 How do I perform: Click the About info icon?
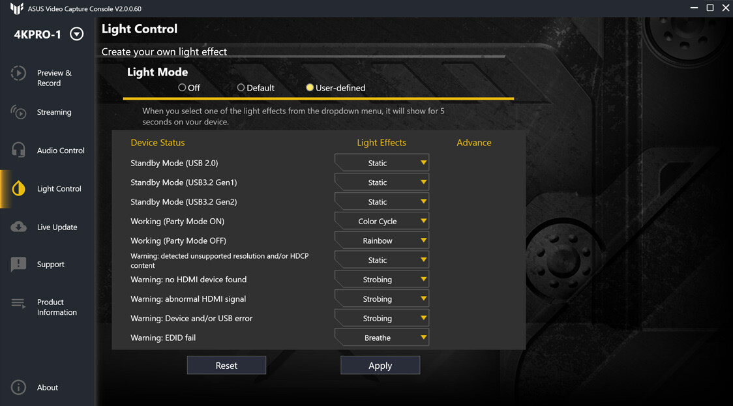pos(18,387)
